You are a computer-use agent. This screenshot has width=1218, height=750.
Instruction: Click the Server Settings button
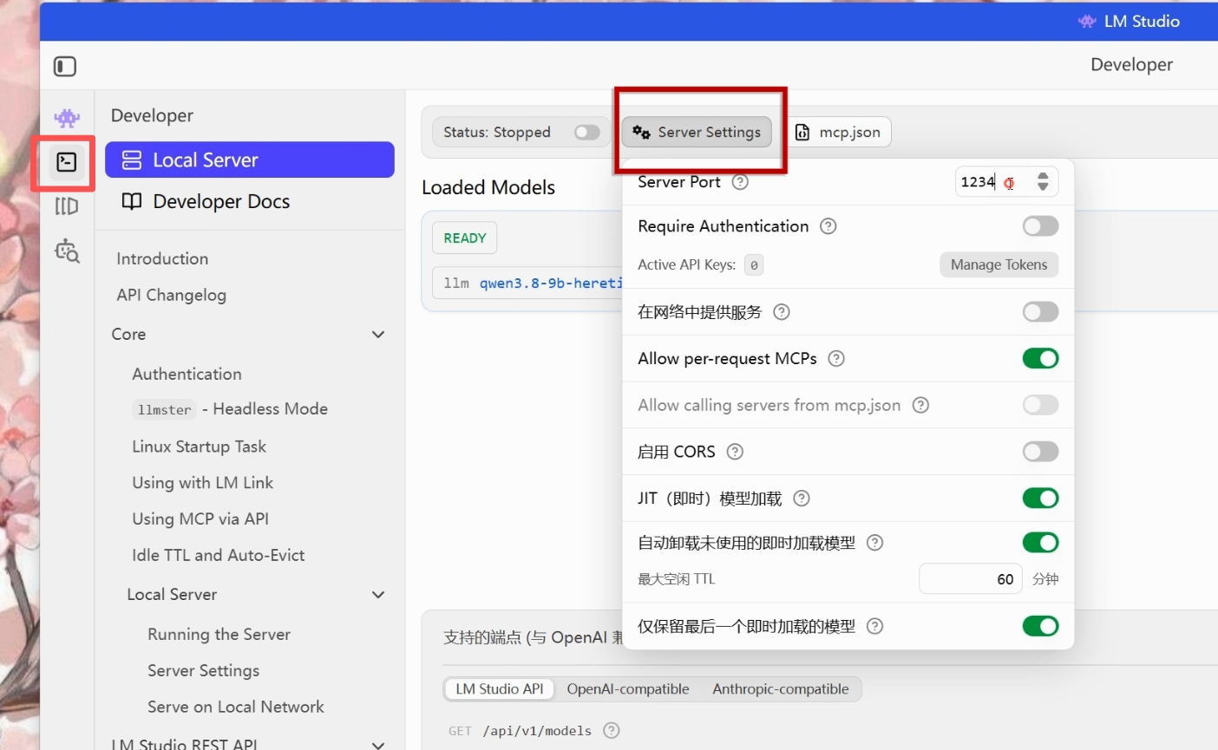697,132
